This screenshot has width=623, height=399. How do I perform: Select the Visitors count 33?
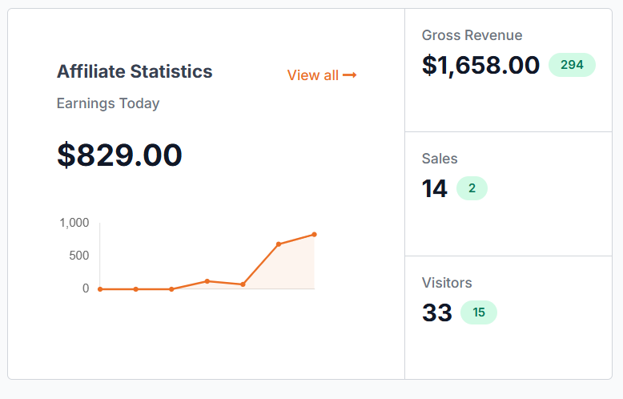click(437, 312)
